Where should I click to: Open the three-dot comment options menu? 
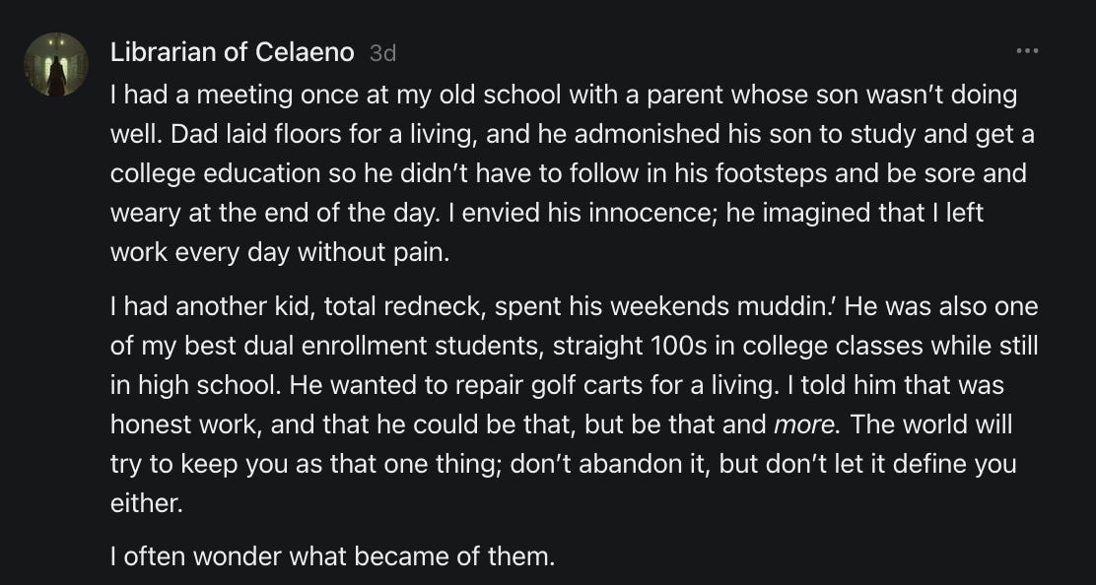[x=1026, y=51]
